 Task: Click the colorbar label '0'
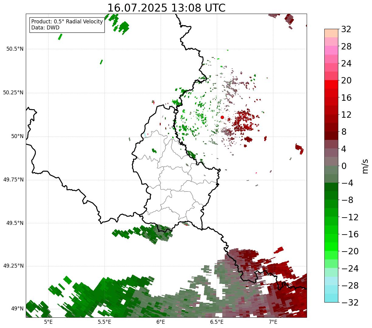344,166
